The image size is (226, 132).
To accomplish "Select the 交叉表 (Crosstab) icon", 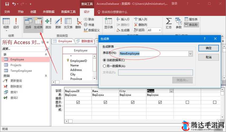I will coord(68,23).
